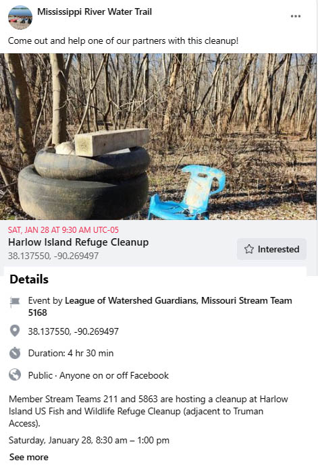Click the Duration: 4 hr 30 min row
Image resolution: width=318 pixels, height=467 pixels.
(71, 353)
